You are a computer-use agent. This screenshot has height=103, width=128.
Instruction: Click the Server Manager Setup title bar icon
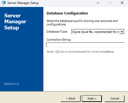point(4,3)
